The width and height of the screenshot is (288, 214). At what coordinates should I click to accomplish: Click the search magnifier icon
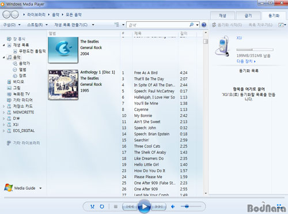pyautogui.click(x=191, y=25)
